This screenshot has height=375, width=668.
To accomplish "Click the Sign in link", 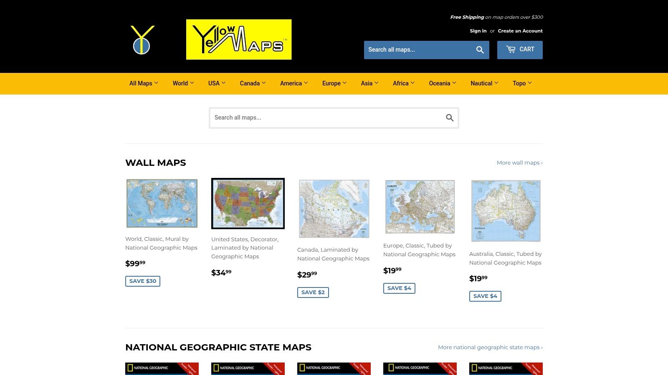I will click(x=478, y=31).
